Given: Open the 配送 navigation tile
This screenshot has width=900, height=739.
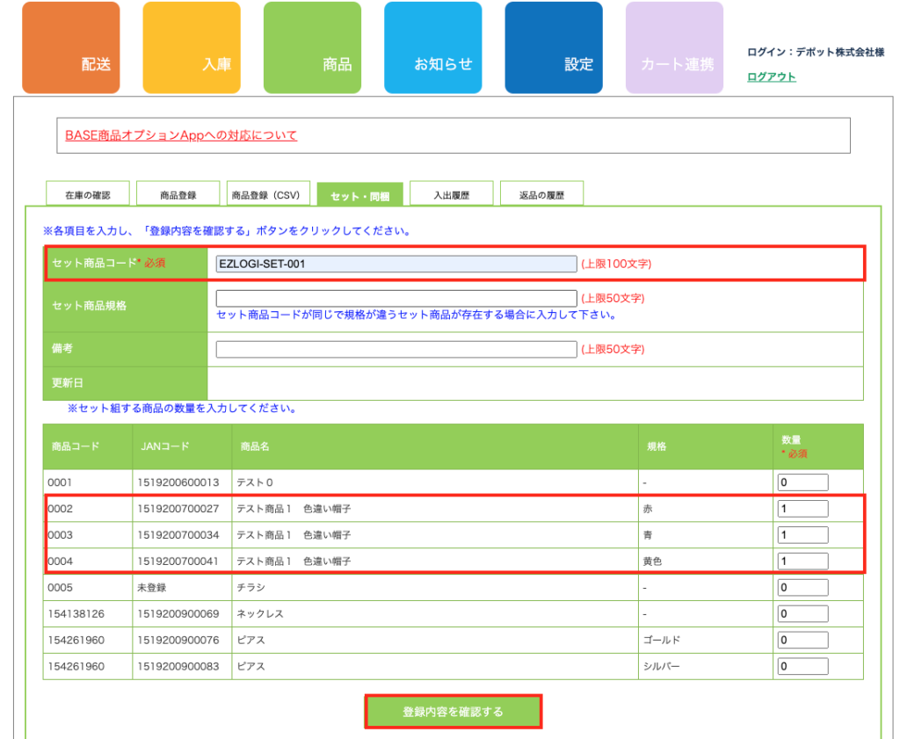Looking at the screenshot, I should click(70, 48).
